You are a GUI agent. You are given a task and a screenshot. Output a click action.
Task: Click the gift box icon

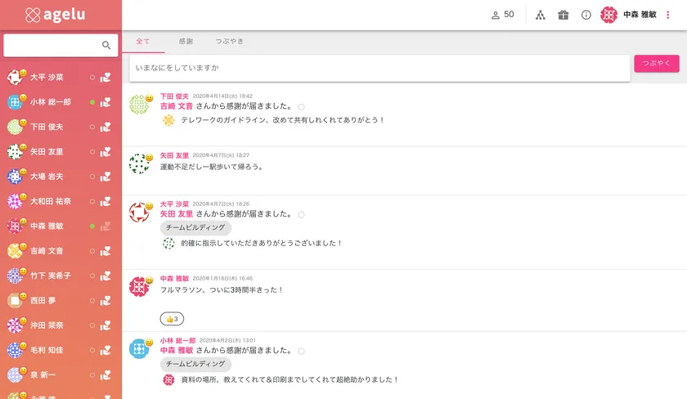563,15
